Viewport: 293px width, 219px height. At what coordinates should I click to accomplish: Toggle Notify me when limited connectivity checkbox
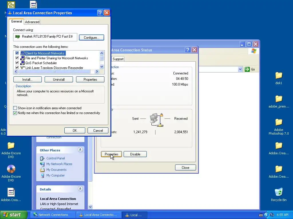pos(15,113)
